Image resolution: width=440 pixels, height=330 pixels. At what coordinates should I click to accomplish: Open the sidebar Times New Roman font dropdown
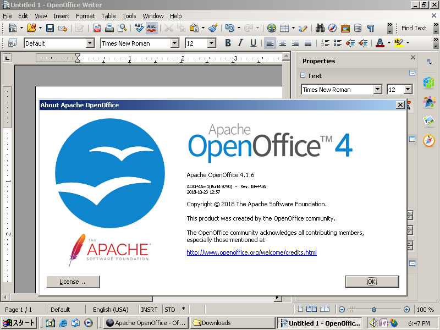point(378,90)
